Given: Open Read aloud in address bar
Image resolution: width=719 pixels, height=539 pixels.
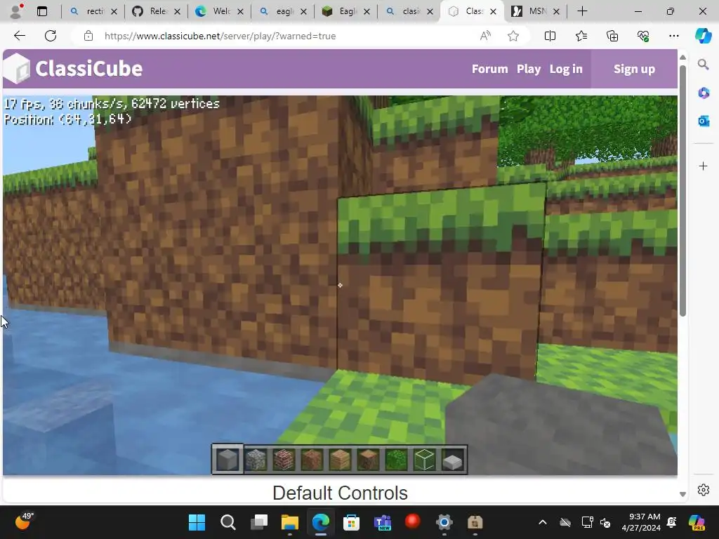Looking at the screenshot, I should tap(485, 36).
